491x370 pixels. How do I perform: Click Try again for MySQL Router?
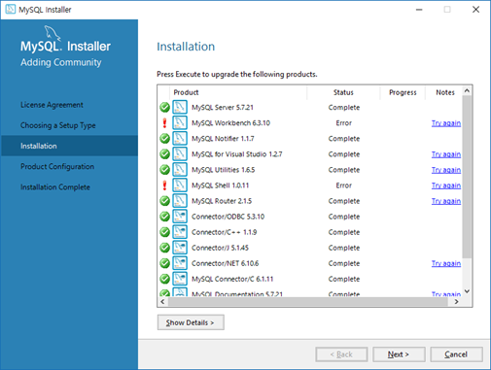[x=446, y=201]
